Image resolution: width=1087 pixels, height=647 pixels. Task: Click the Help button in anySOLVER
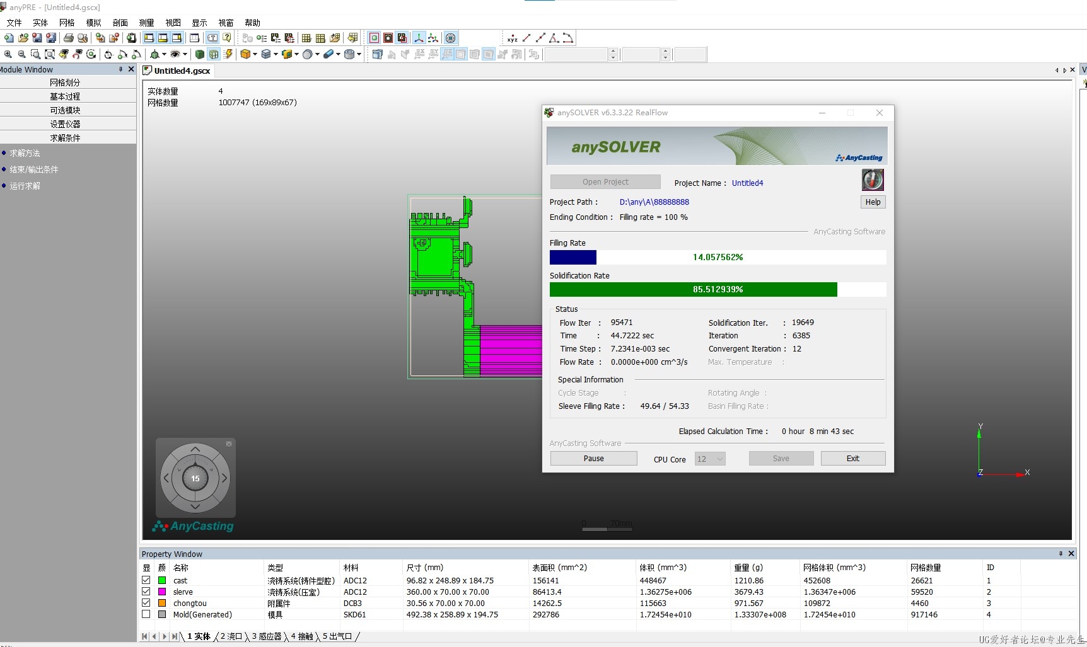[873, 202]
